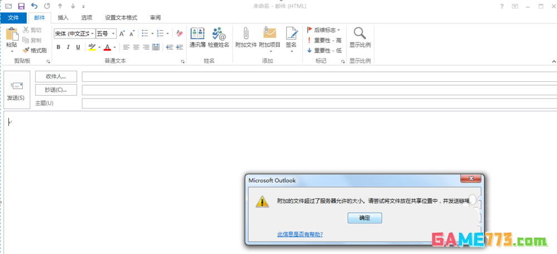This screenshot has height=254, width=557.
Task: Undo the last action
Action: pyautogui.click(x=35, y=6)
